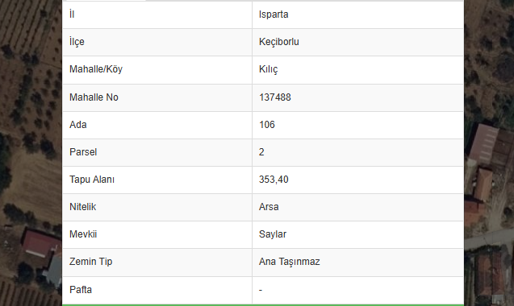Image resolution: width=514 pixels, height=306 pixels.
Task: Click the Tapu Alanı value 353,40
Action: tap(274, 180)
